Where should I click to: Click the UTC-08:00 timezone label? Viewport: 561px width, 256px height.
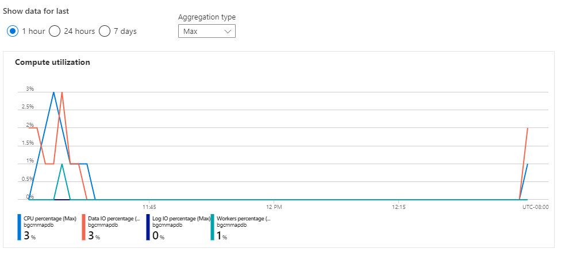(x=536, y=207)
